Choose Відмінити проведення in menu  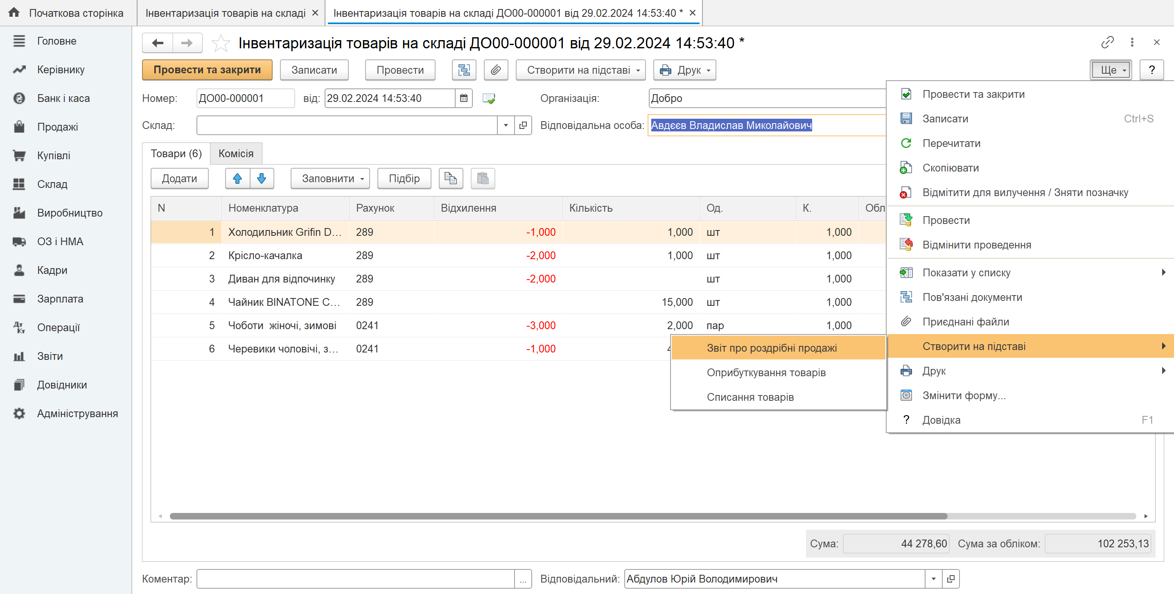coord(1031,245)
